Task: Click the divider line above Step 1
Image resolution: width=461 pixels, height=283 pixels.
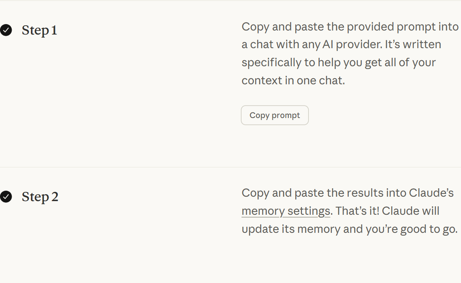Action: tap(230, 1)
